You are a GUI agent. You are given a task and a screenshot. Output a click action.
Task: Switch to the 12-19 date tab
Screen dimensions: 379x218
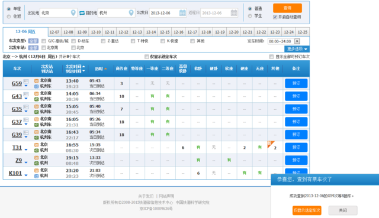click(220, 32)
